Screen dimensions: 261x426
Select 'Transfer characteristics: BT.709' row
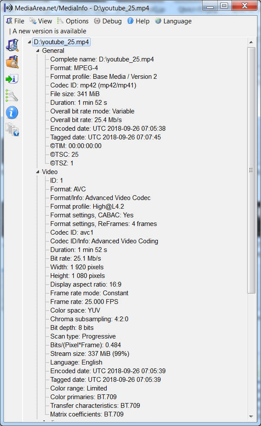click(x=95, y=406)
